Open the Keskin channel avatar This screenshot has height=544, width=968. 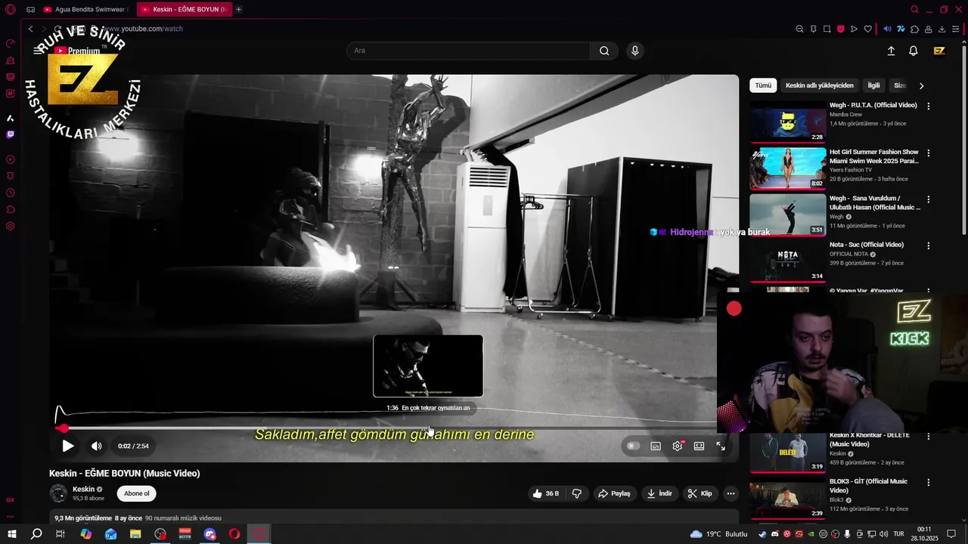tap(58, 493)
